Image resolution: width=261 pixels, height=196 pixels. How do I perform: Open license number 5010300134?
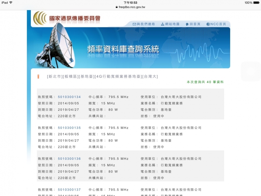point(69,97)
